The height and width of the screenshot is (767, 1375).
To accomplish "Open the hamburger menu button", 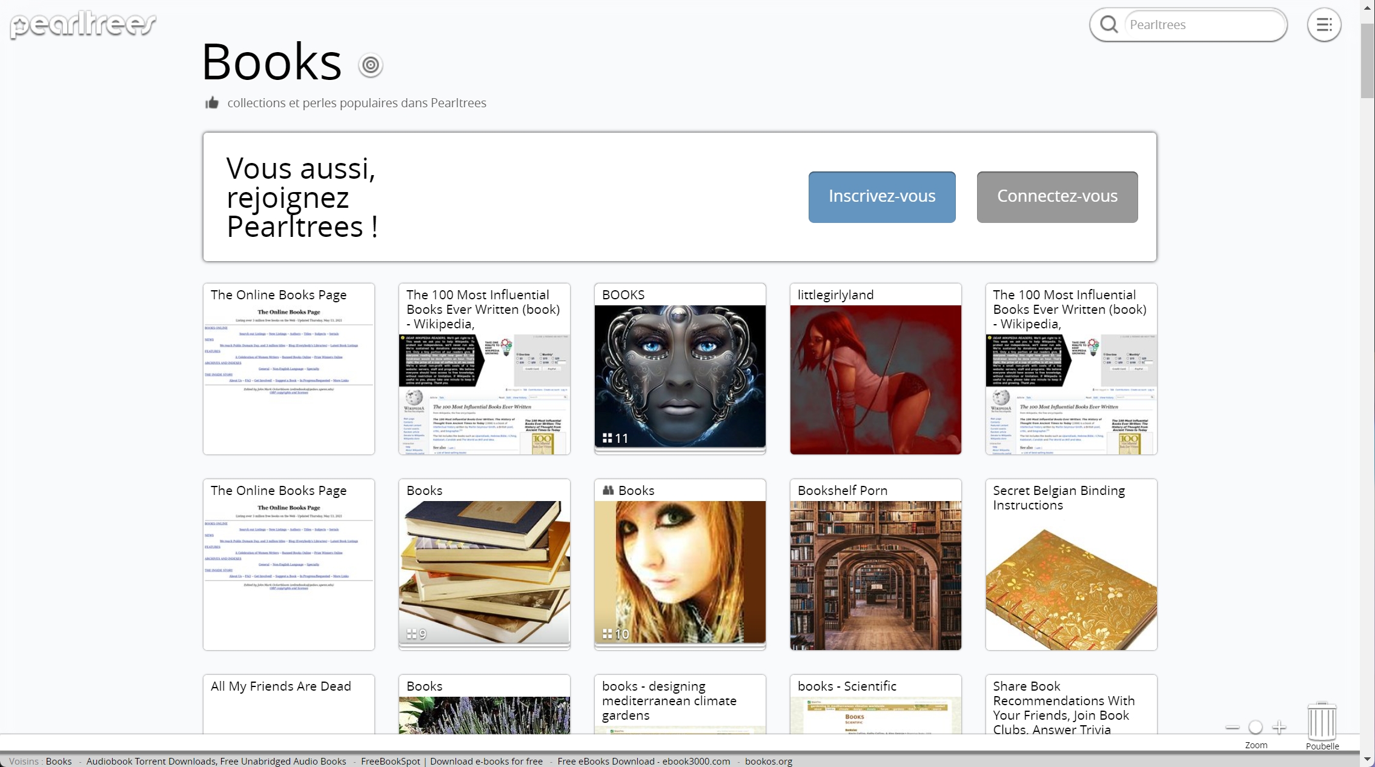I will coord(1324,25).
